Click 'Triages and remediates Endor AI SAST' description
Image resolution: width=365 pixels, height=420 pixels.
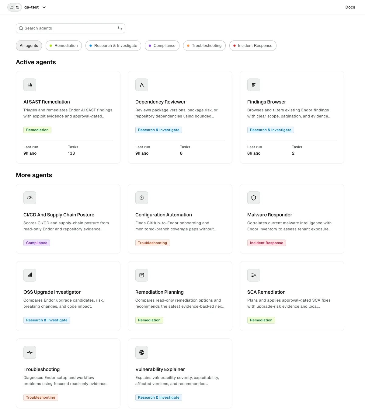pyautogui.click(x=68, y=113)
